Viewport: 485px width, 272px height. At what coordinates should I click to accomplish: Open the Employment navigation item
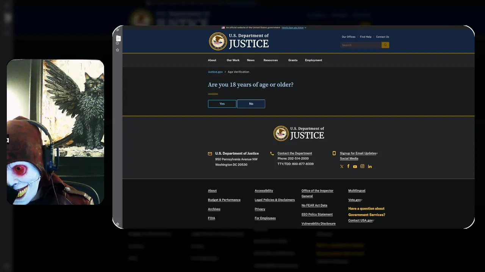pyautogui.click(x=314, y=60)
